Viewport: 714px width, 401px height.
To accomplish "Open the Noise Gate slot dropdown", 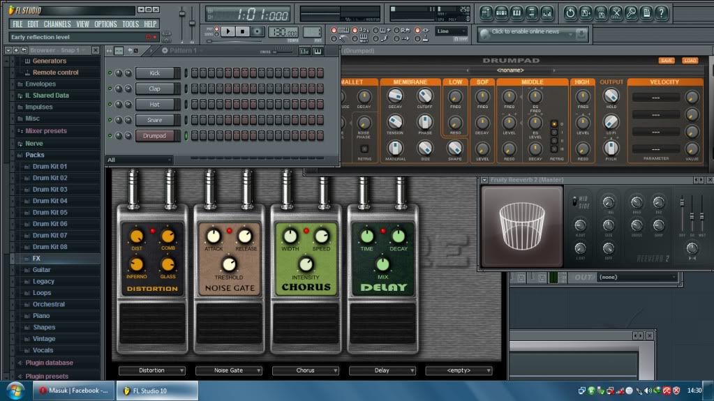I will (229, 370).
